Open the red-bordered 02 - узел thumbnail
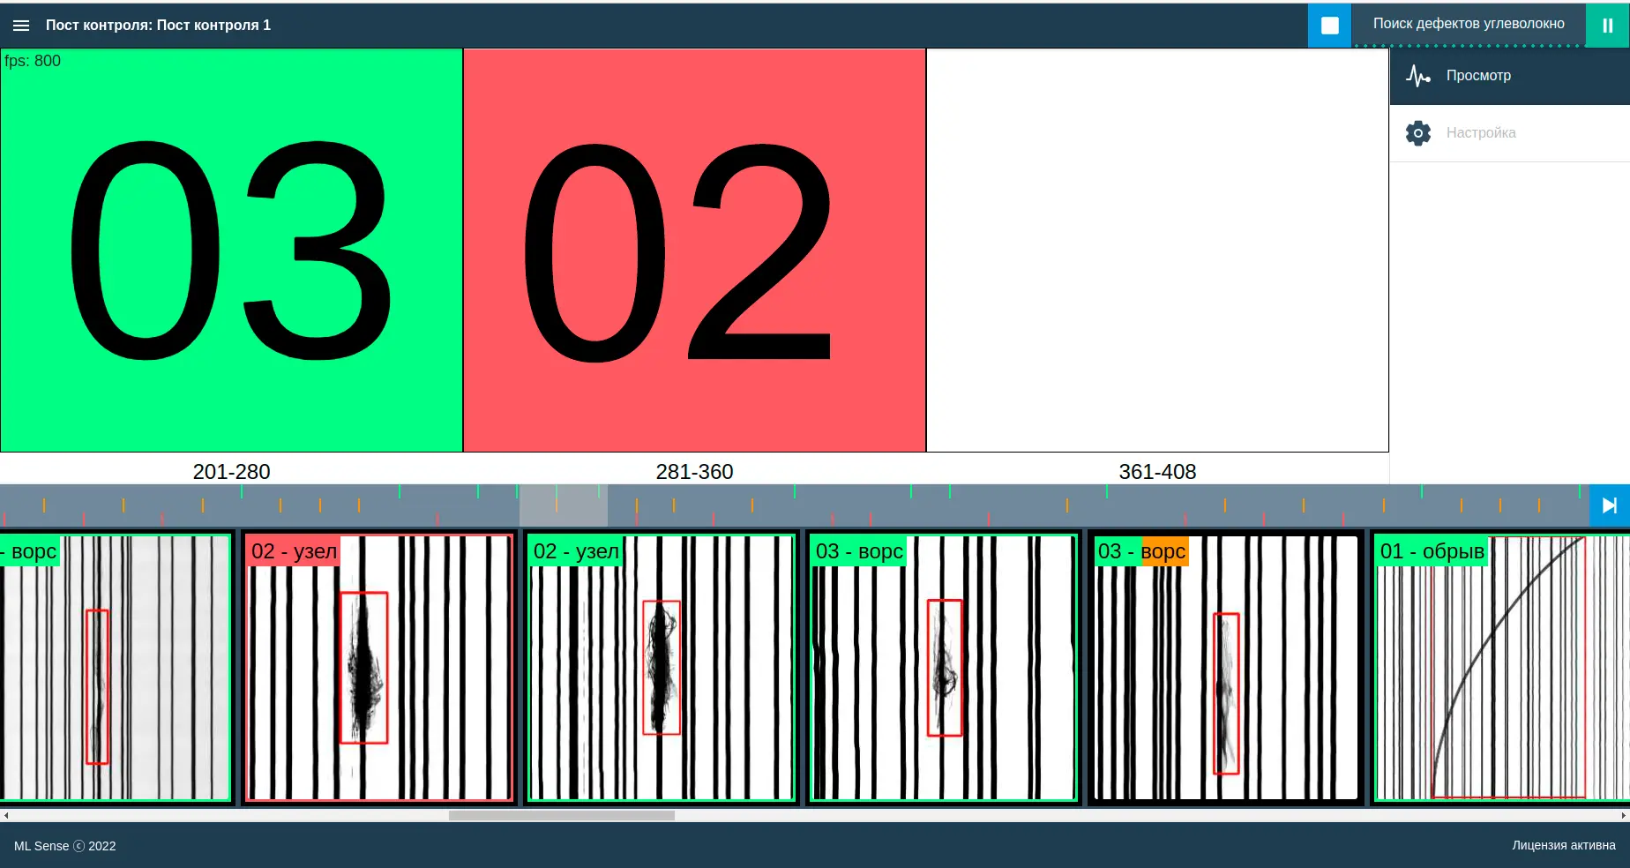 click(378, 668)
